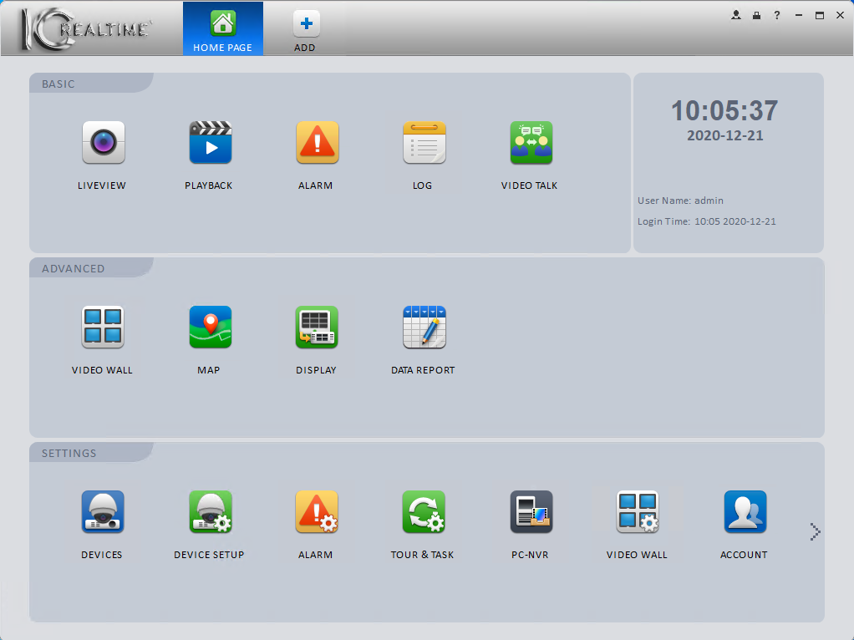The image size is (854, 640).
Task: Switch to the Home Page tab
Action: (x=223, y=28)
